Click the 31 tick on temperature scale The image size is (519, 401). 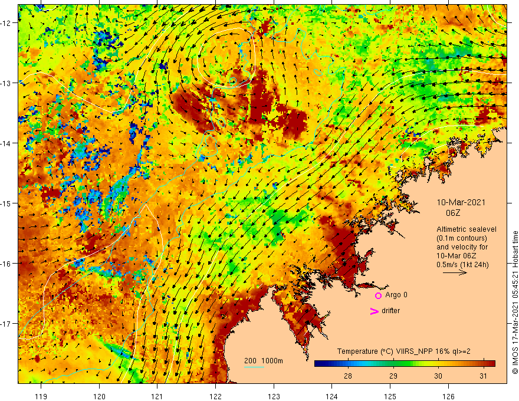click(x=483, y=376)
